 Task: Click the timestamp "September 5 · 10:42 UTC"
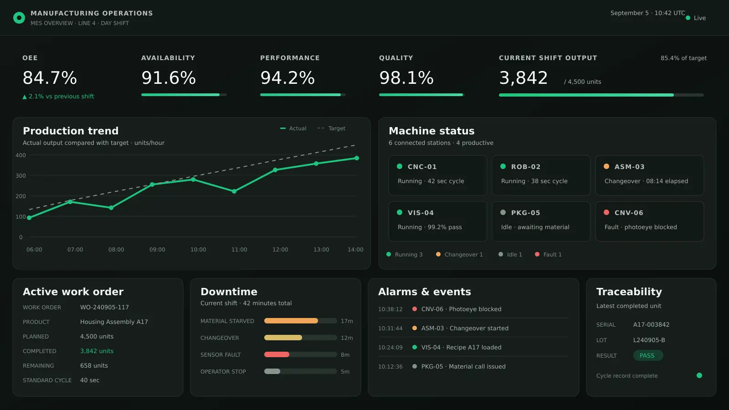pyautogui.click(x=647, y=13)
